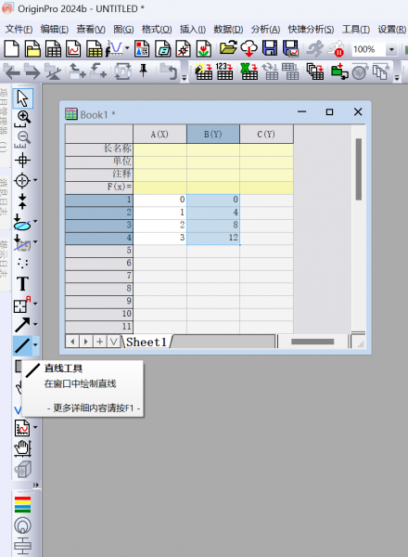Image resolution: width=408 pixels, height=557 pixels.
Task: Open the 格式(O) menu
Action: point(157,29)
